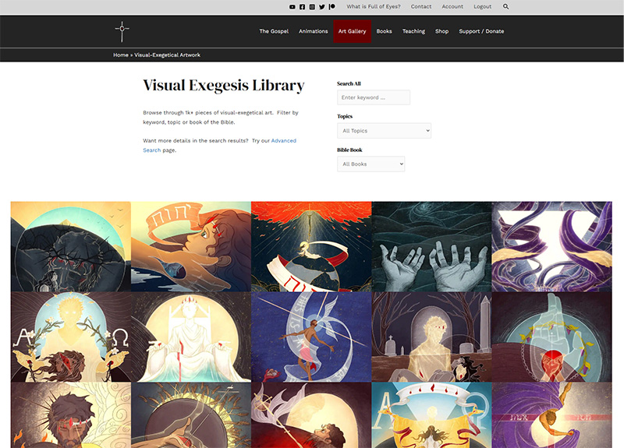Viewport: 624px width, 448px height.
Task: Navigate to the Teaching section
Action: [413, 31]
